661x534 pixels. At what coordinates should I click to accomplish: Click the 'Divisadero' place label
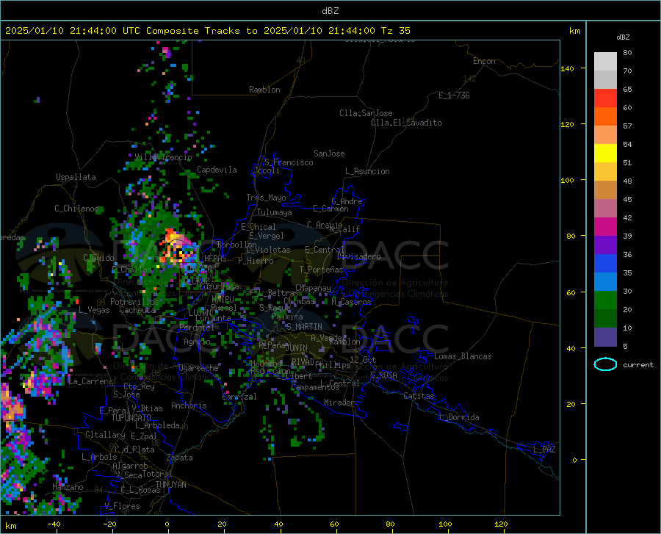pos(358,256)
